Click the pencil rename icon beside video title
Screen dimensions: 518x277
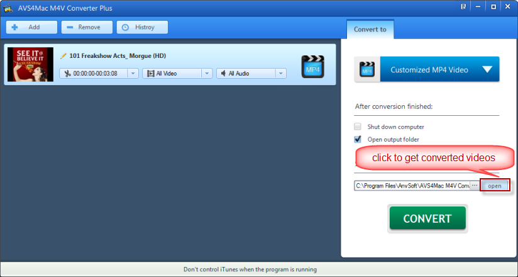click(63, 56)
